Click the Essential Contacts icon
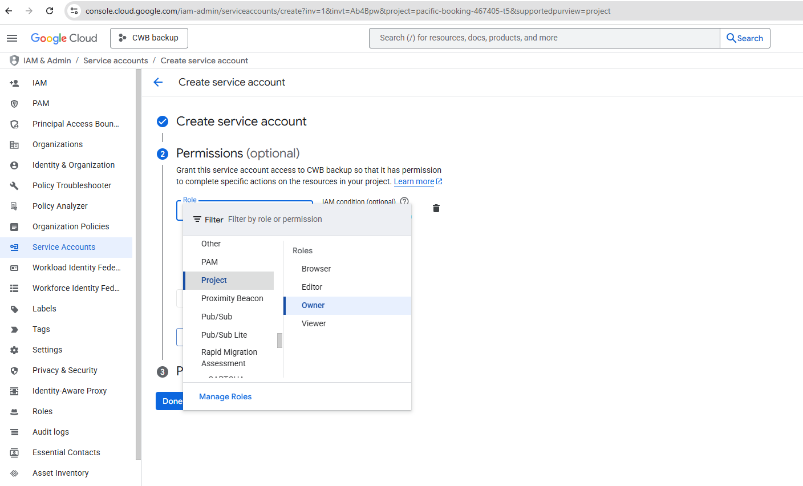 (14, 452)
